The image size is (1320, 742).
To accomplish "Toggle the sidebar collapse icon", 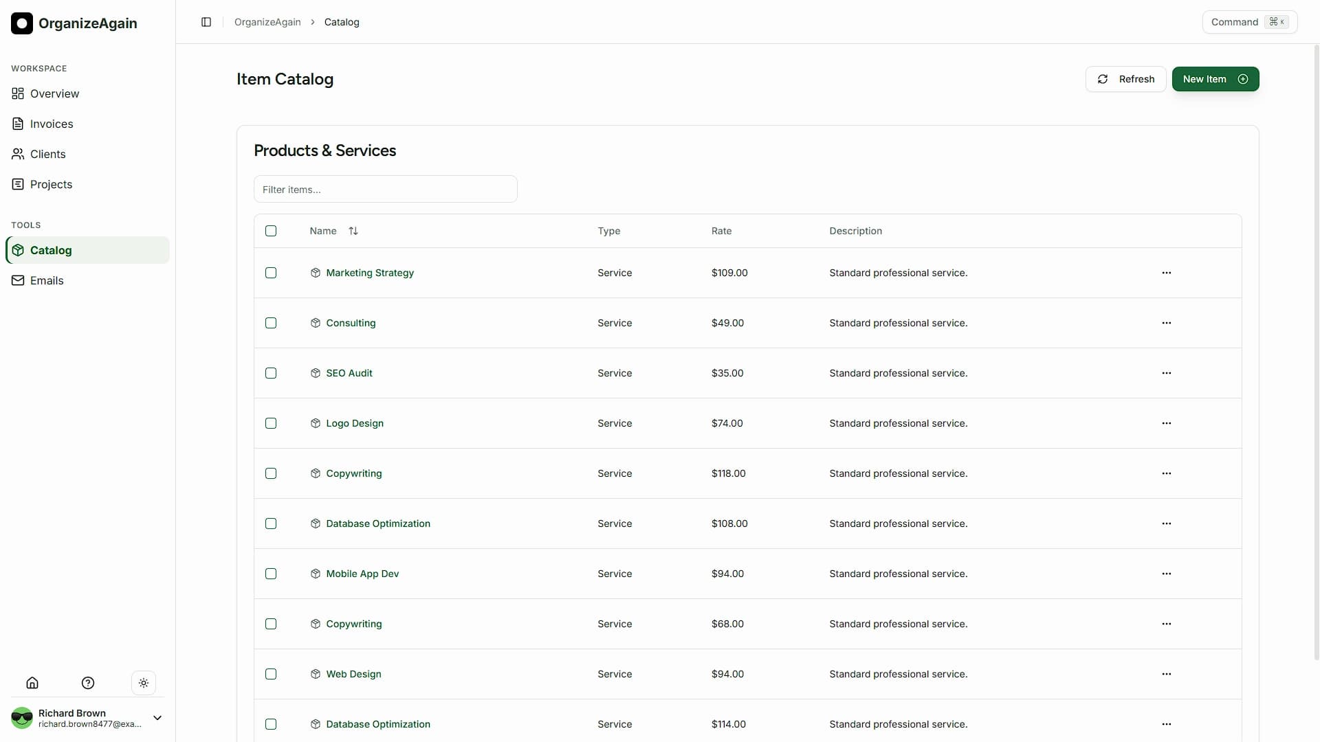I will click(206, 22).
